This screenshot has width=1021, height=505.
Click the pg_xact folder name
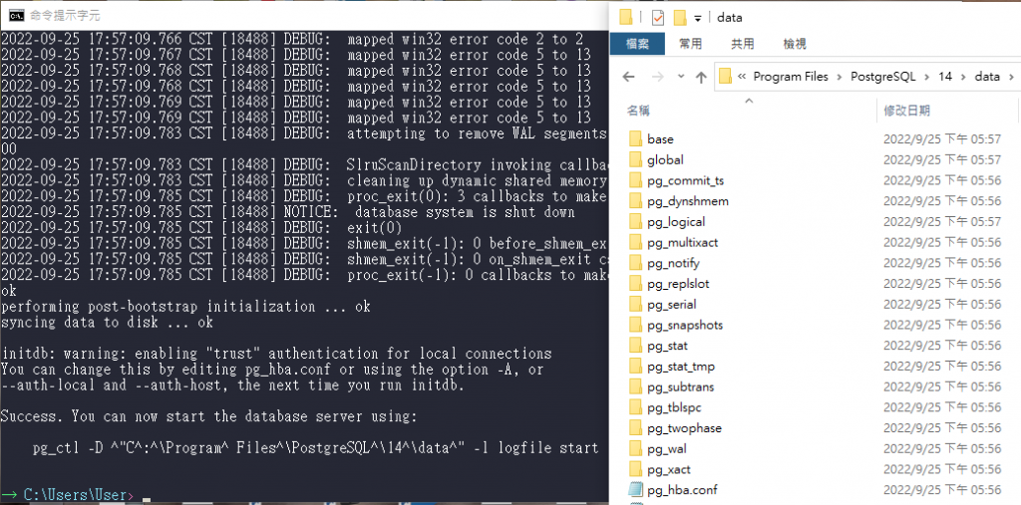668,469
